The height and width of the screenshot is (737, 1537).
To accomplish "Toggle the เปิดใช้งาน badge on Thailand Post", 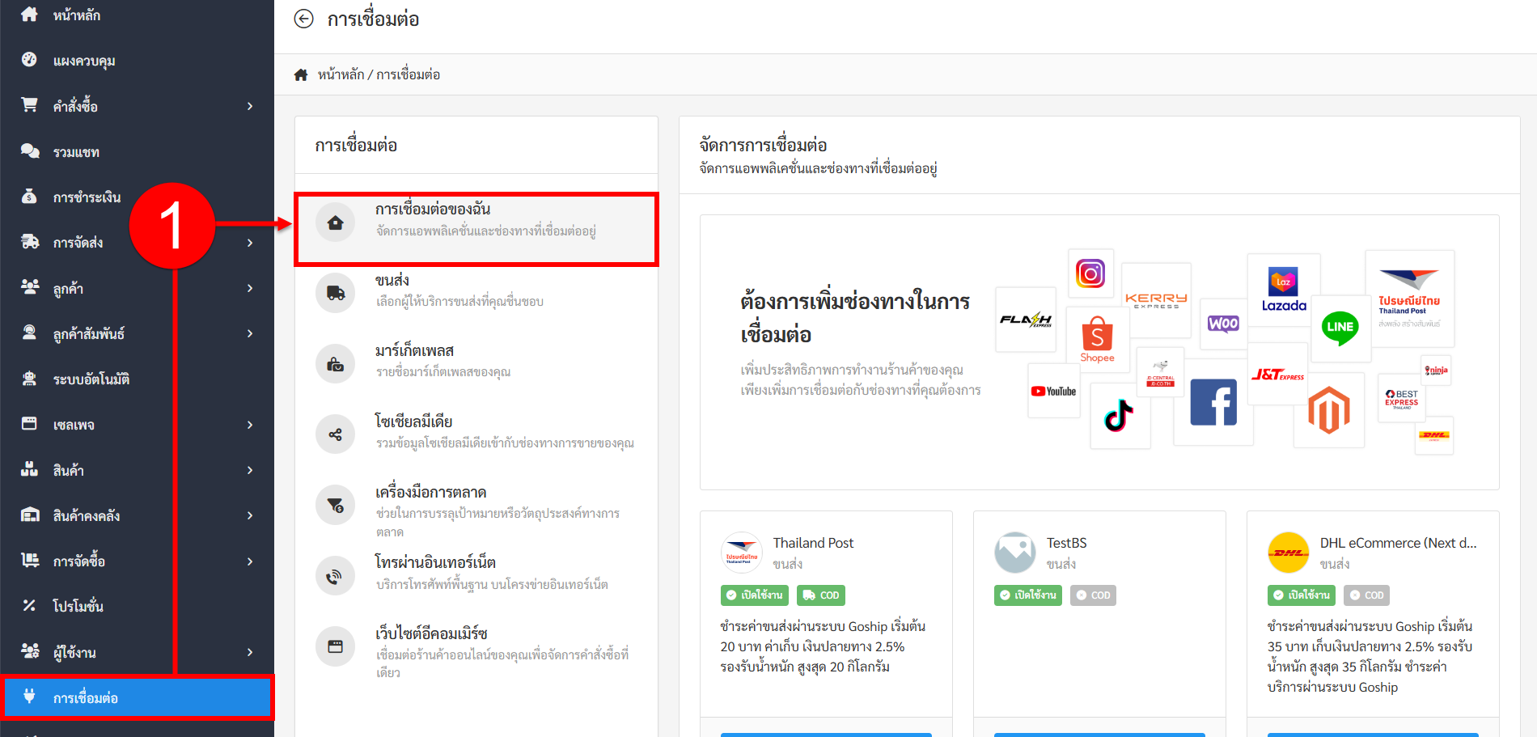I will tap(754, 595).
